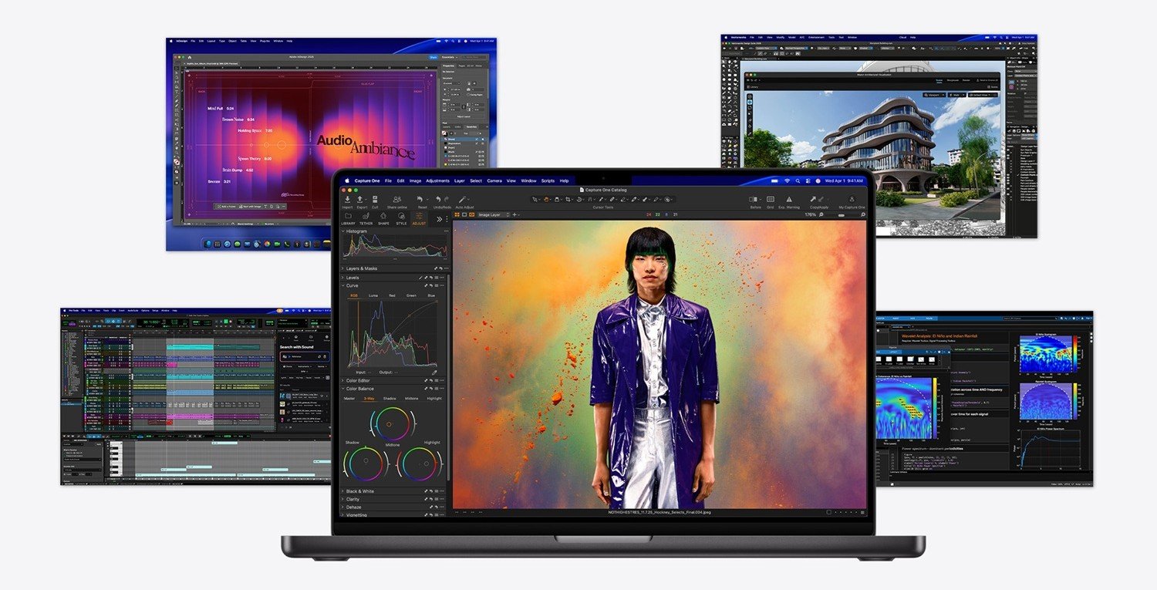Image resolution: width=1157 pixels, height=590 pixels.
Task: Open the Apple menu on the laptop screen
Action: tap(346, 180)
